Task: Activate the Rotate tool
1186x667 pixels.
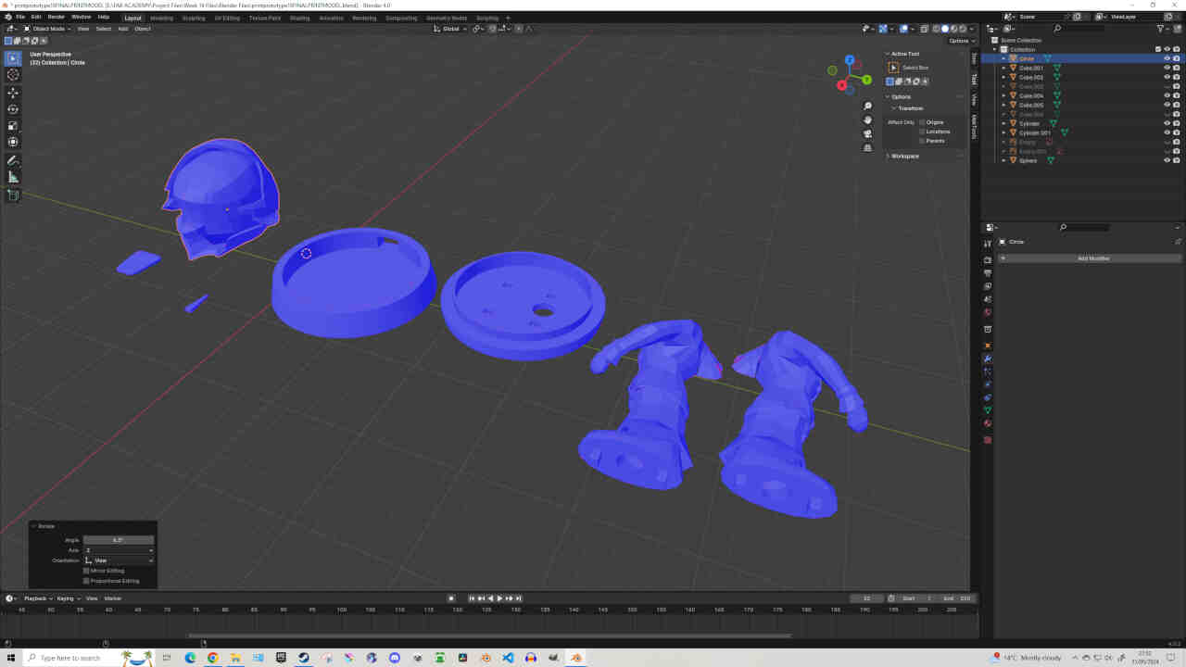Action: tap(13, 109)
